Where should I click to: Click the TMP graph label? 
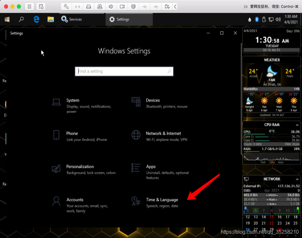click(263, 162)
